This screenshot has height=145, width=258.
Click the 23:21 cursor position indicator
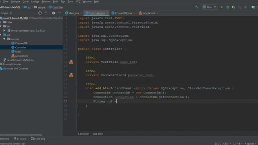pyautogui.click(x=218, y=143)
